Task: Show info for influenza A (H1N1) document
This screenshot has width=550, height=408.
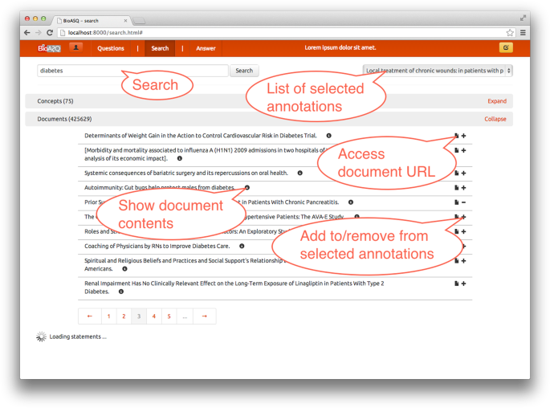Action: pos(180,158)
